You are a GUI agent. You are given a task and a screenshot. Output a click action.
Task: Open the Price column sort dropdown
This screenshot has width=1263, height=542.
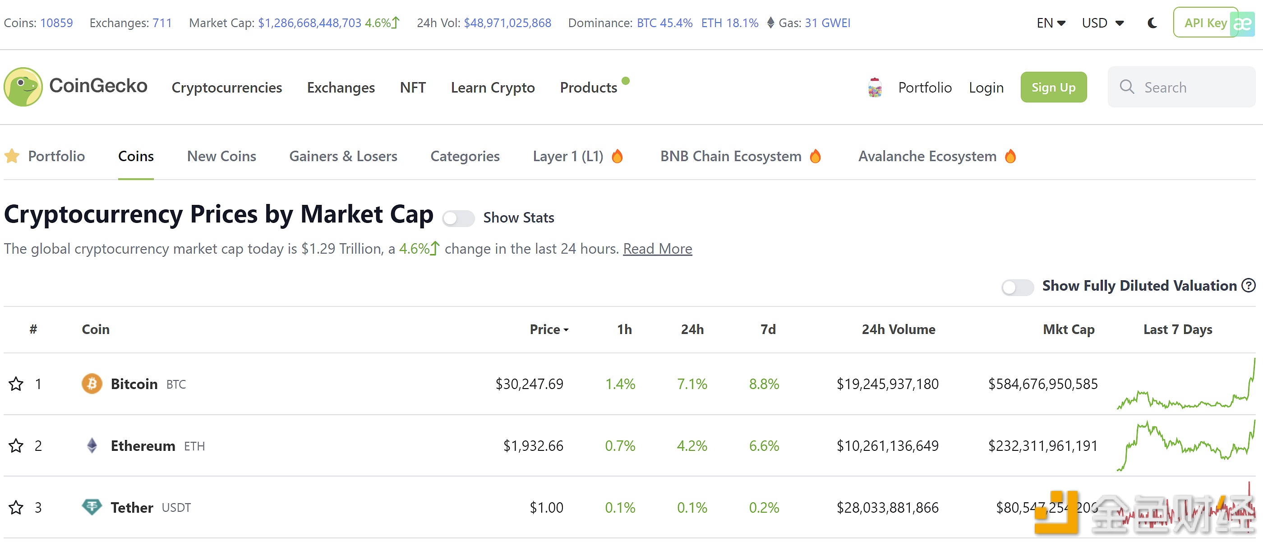[x=549, y=329]
